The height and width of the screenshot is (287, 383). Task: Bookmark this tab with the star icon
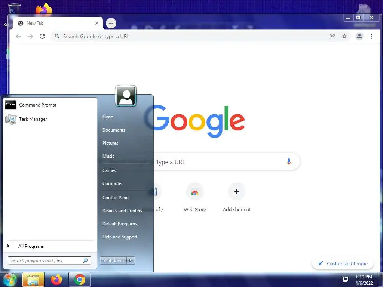coord(344,36)
